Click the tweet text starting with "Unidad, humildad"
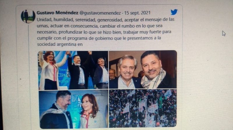The height and width of the screenshot is (130, 233). click(x=105, y=20)
